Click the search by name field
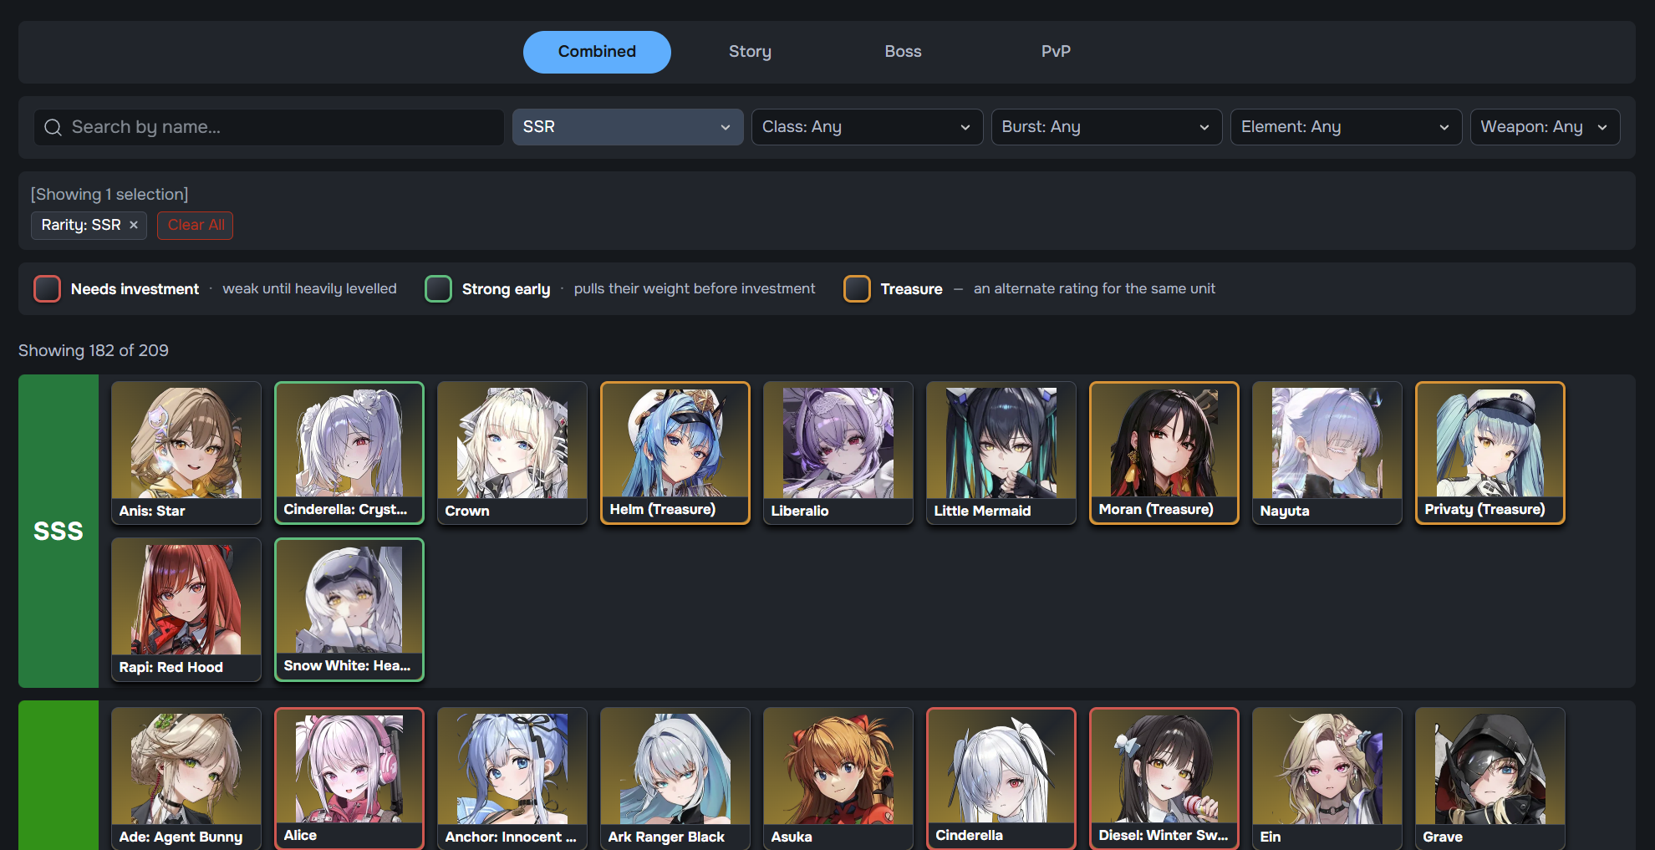The width and height of the screenshot is (1655, 850). (269, 127)
